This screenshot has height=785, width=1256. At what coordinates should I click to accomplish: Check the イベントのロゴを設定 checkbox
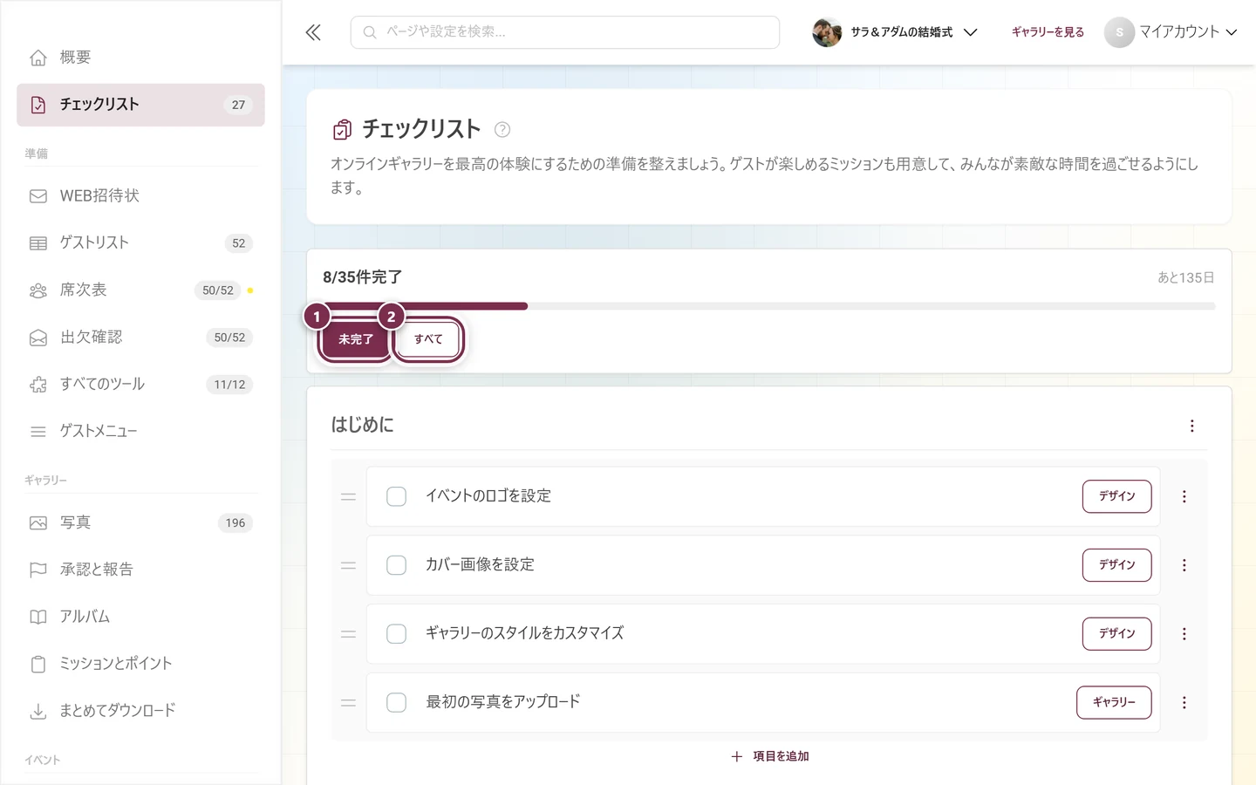(x=396, y=496)
